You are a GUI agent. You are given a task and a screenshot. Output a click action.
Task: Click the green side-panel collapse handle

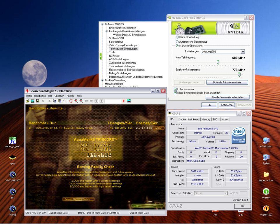(101, 56)
